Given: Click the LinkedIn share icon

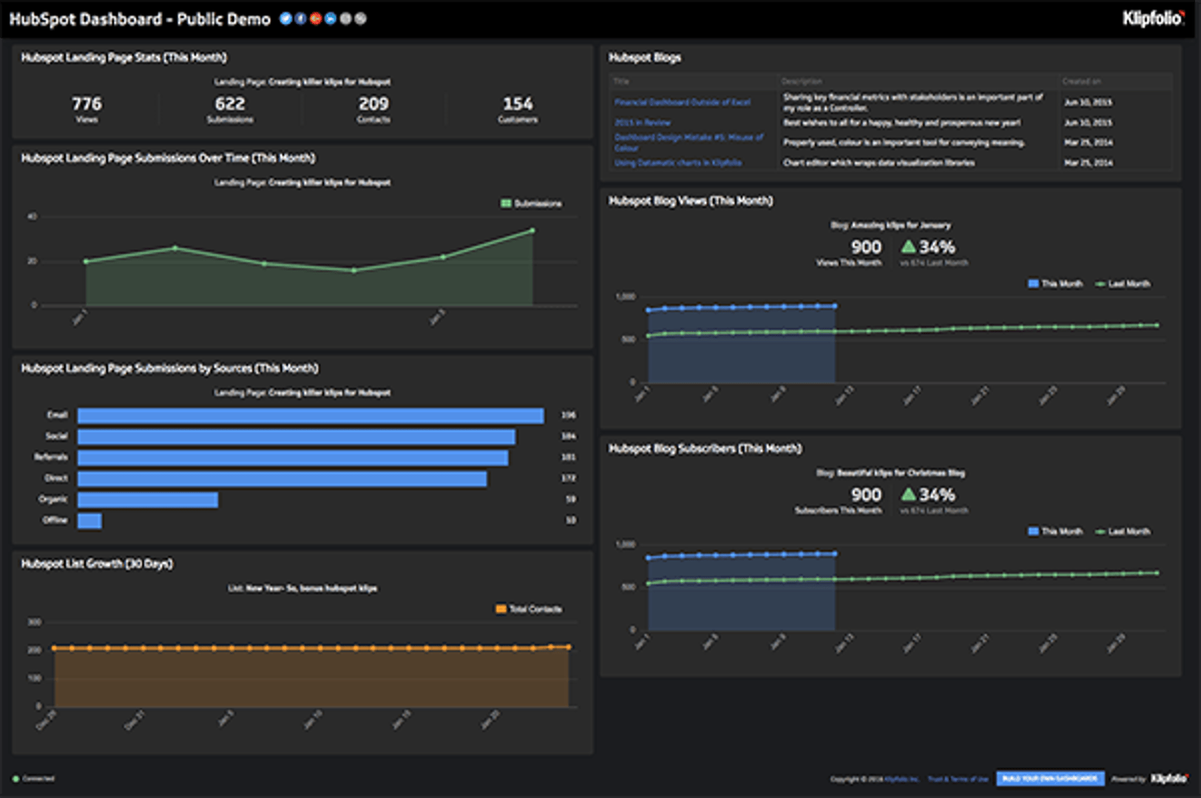Looking at the screenshot, I should [331, 18].
